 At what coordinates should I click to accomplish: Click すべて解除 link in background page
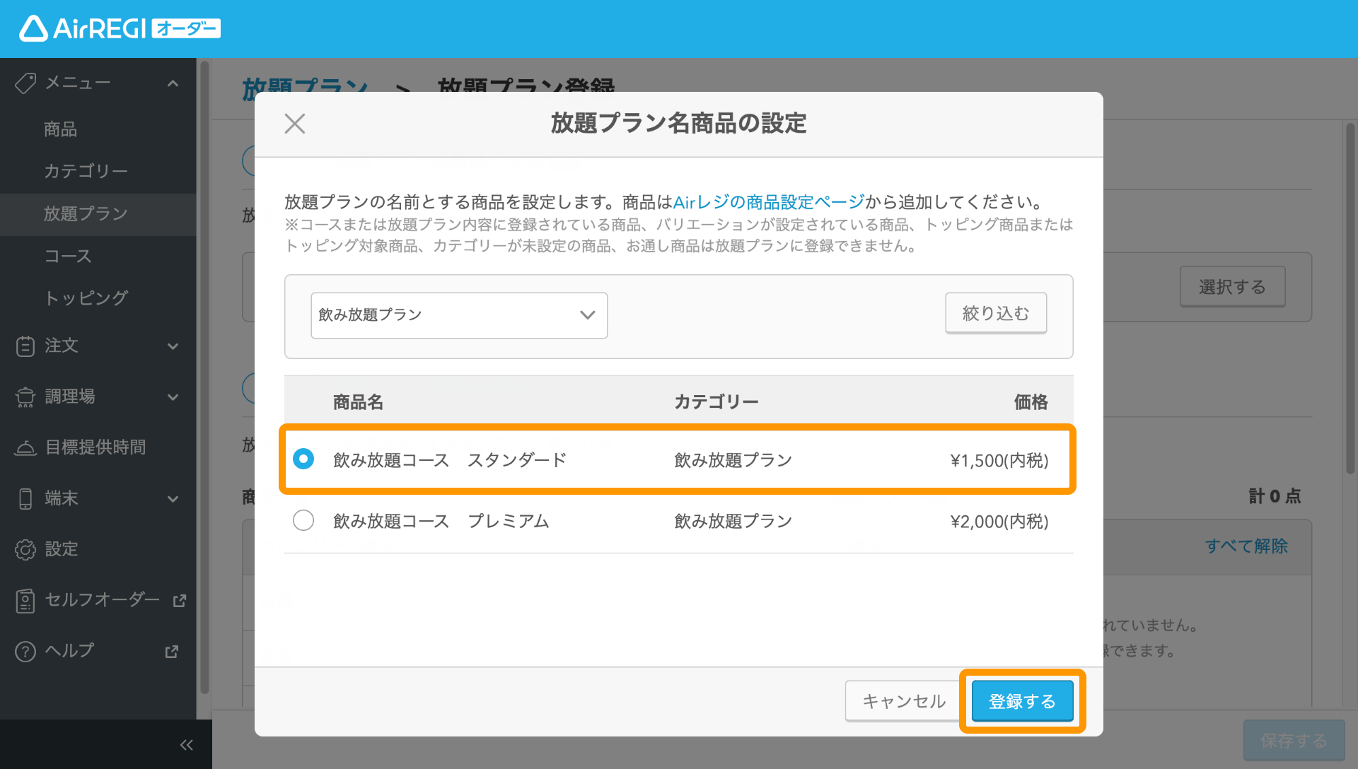(1246, 546)
